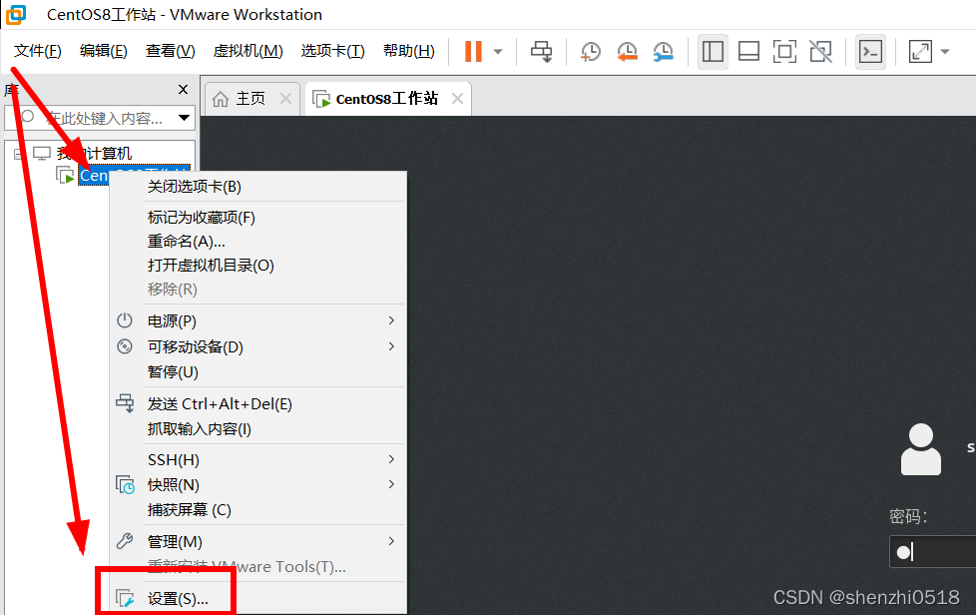Click the orange Pause VM toolbar icon
This screenshot has width=976, height=615.
tap(473, 51)
